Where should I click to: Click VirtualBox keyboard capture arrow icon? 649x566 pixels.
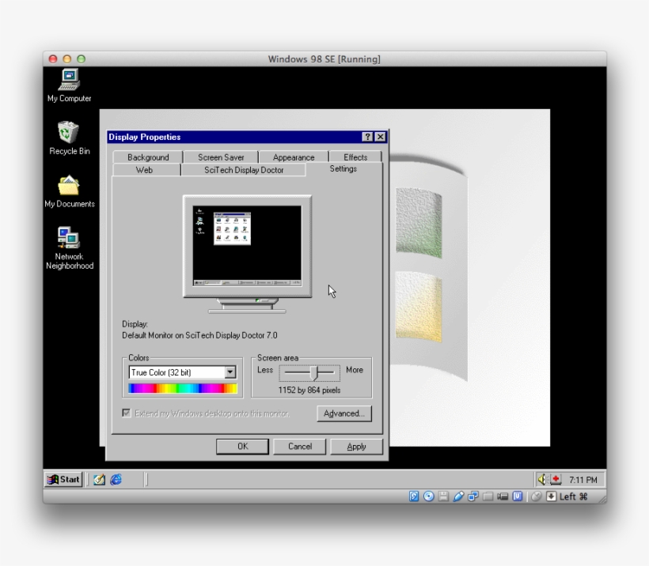[552, 496]
